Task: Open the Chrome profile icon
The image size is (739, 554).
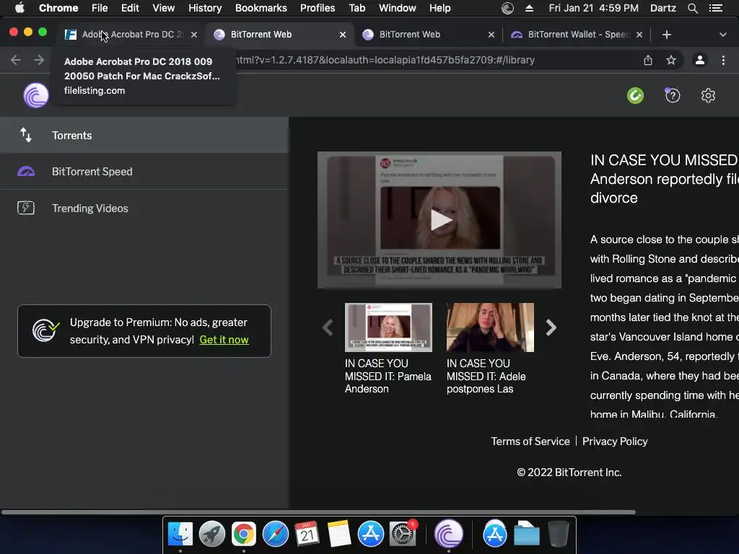Action: point(700,60)
